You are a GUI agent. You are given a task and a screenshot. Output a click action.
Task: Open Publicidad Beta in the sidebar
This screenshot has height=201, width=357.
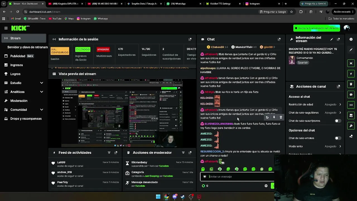pyautogui.click(x=24, y=56)
